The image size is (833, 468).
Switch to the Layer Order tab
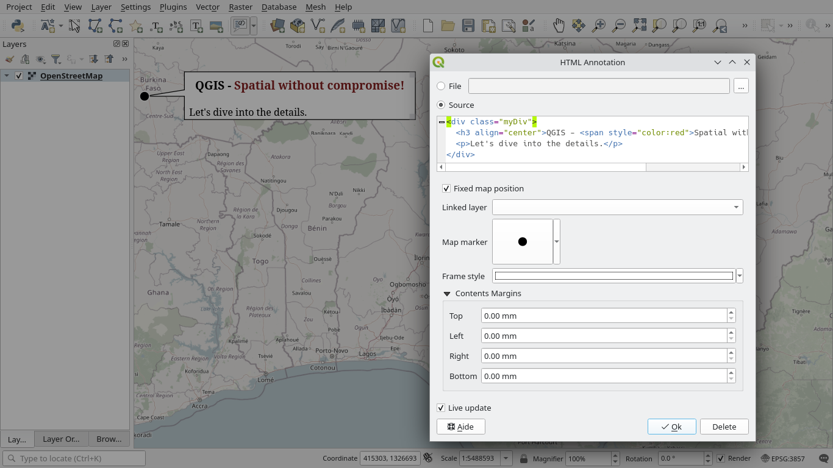point(61,439)
